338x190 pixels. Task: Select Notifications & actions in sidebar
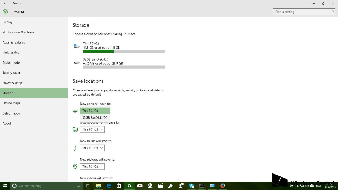18,32
